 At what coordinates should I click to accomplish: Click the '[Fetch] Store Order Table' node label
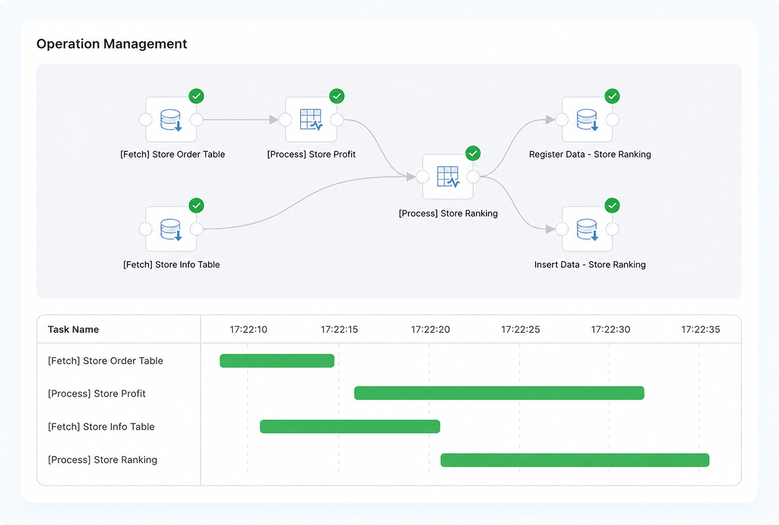coord(172,154)
